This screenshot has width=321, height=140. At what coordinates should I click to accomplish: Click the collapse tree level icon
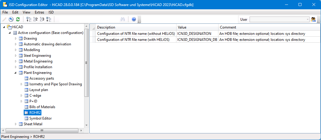point(29,20)
